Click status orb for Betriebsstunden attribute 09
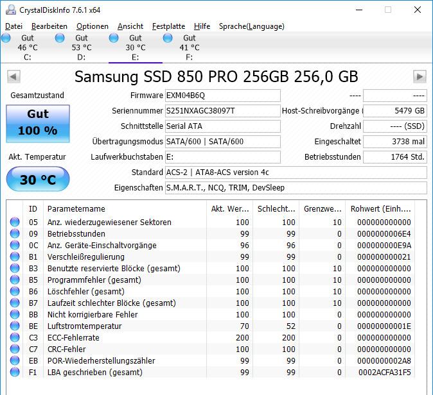Viewport: 433px width, 395px height. coord(15,233)
